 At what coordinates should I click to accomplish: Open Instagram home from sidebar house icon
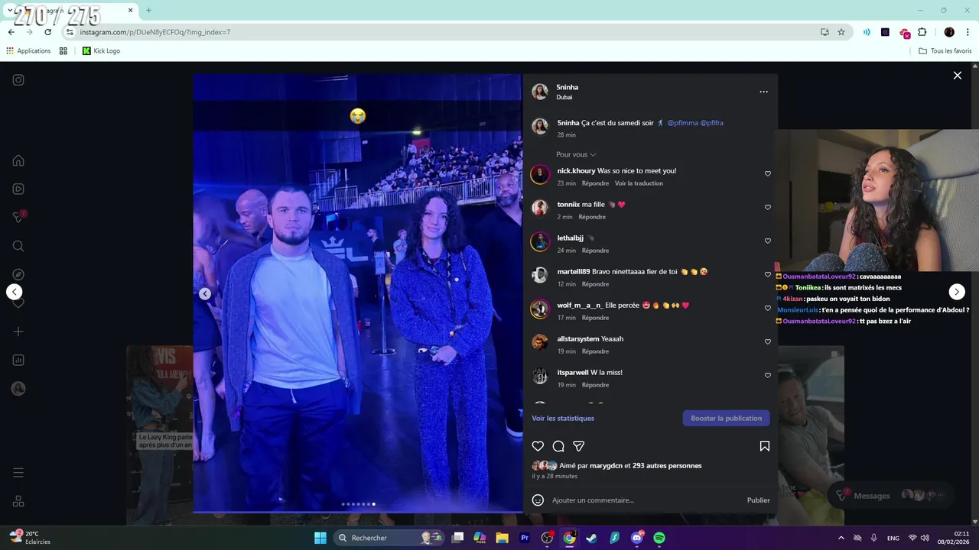18,160
